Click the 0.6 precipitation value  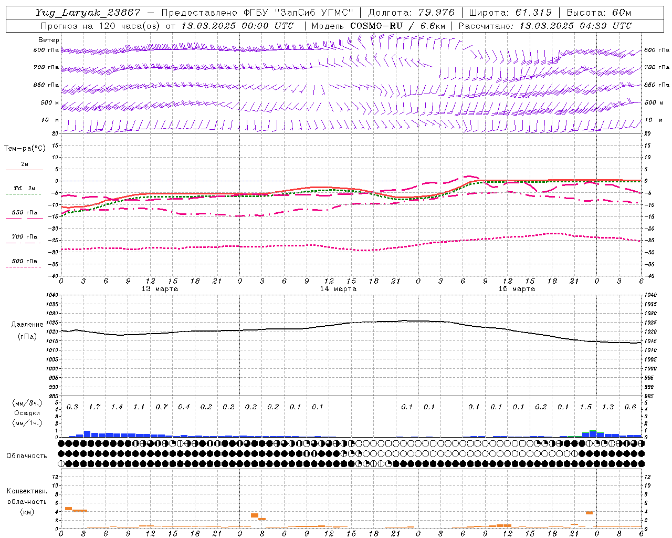[631, 407]
